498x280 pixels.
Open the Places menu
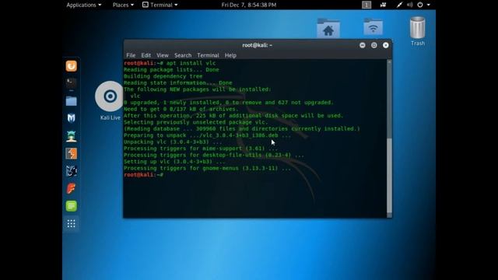(x=123, y=5)
